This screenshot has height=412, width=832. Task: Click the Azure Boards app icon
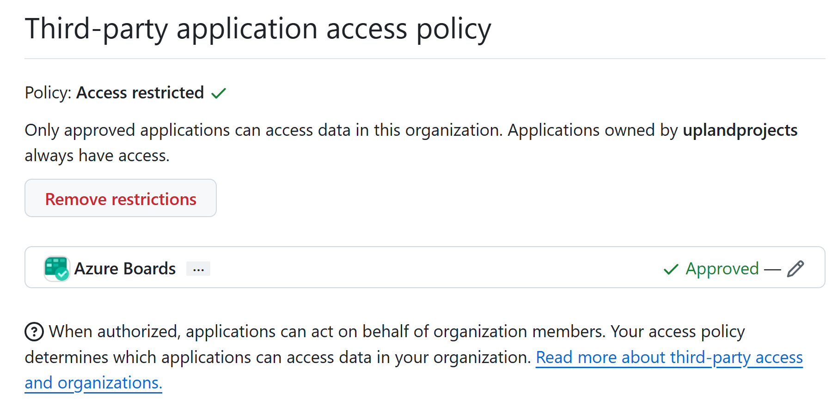[56, 268]
